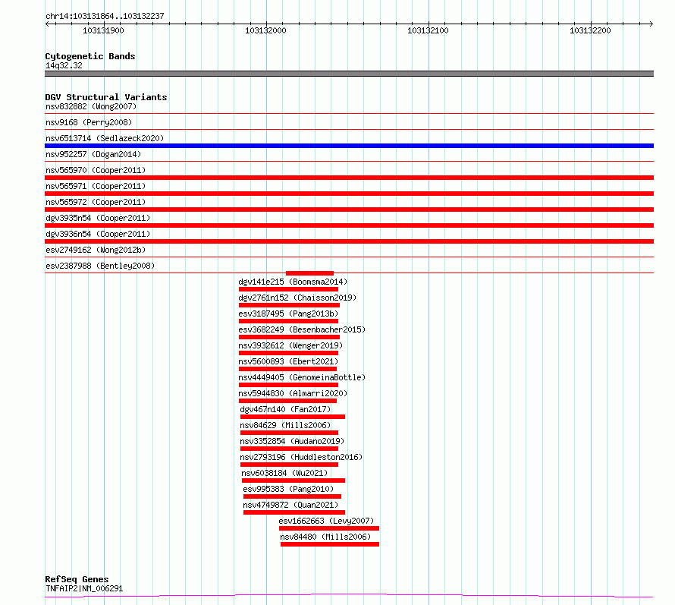Click esv2749162 (Wong2012b) label
The width and height of the screenshot is (675, 605).
pyautogui.click(x=96, y=250)
